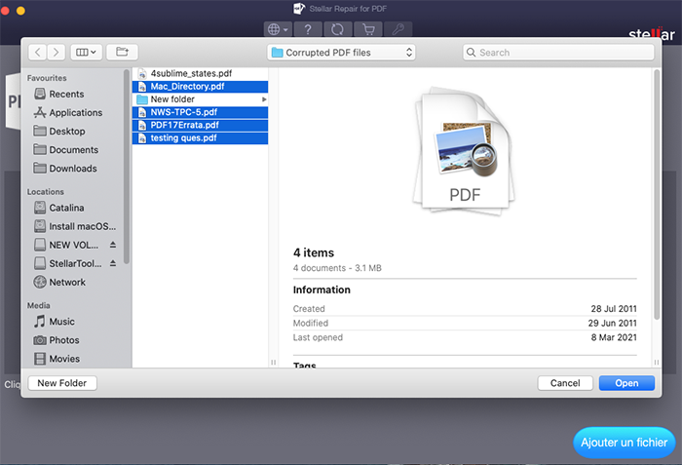Open the Desktop folder in sidebar
The width and height of the screenshot is (682, 465).
click(59, 131)
